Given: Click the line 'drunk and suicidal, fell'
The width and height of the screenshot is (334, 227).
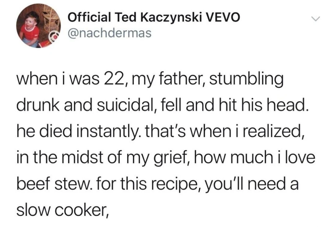Looking at the screenshot, I should (x=162, y=106).
